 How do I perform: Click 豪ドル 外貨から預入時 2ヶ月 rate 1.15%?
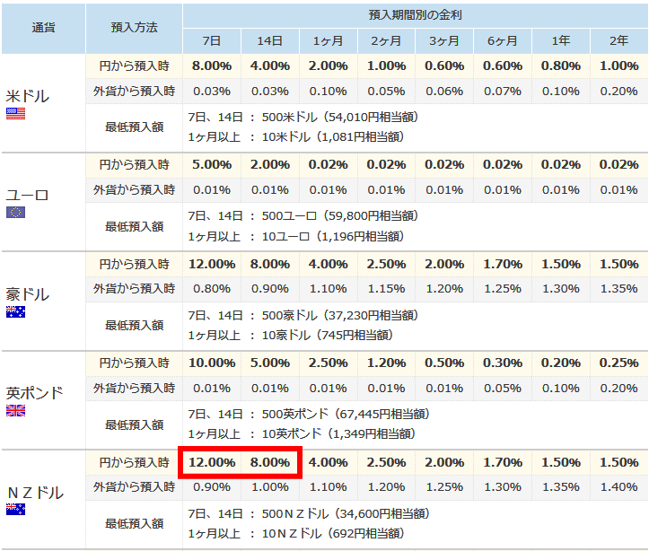386,289
